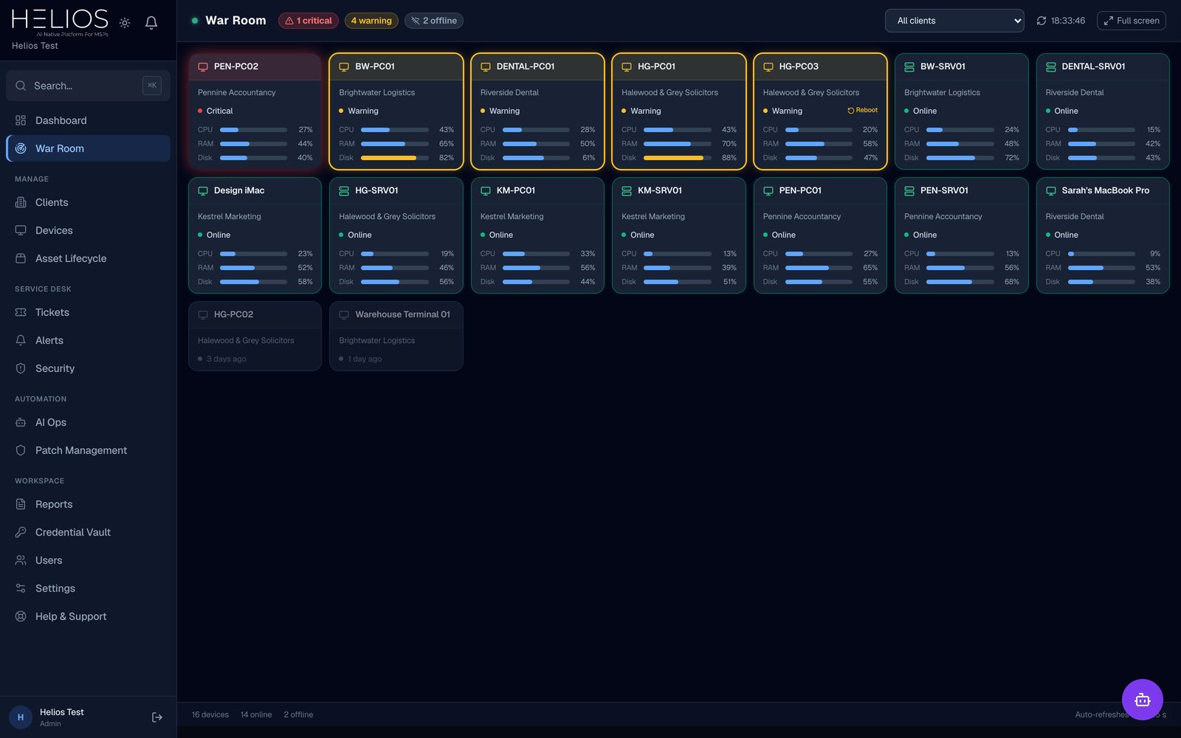Click the Helios logo at top left
Image resolution: width=1181 pixels, height=738 pixels.
pyautogui.click(x=60, y=21)
